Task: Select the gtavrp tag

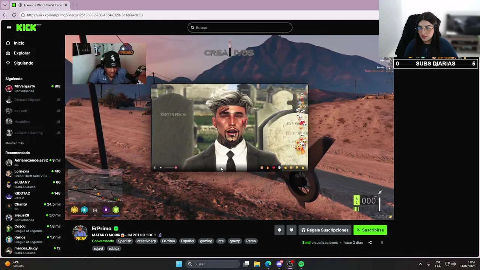Action: 235,241
